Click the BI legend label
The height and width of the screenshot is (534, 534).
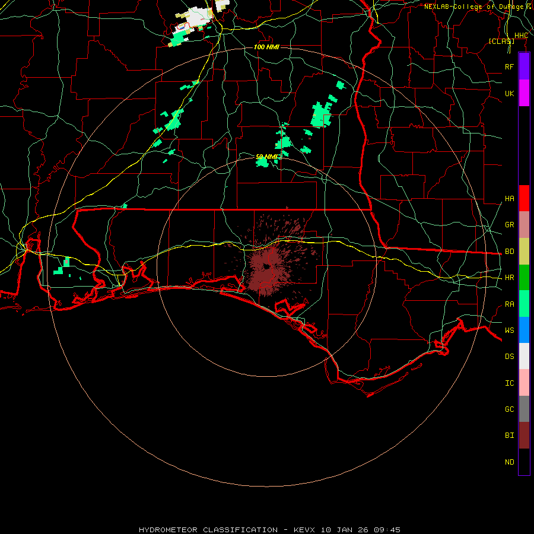509,436
